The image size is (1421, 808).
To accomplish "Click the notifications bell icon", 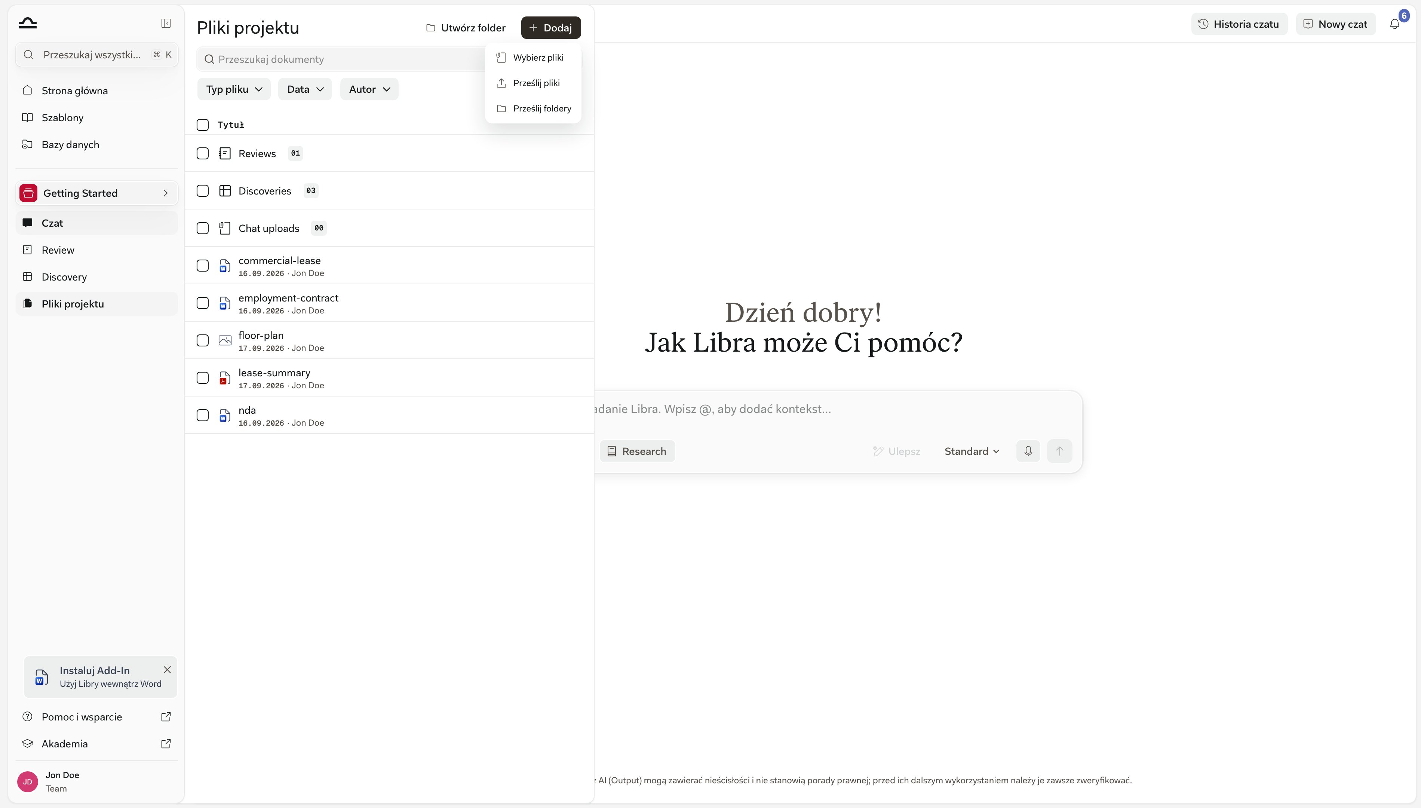I will pyautogui.click(x=1394, y=24).
